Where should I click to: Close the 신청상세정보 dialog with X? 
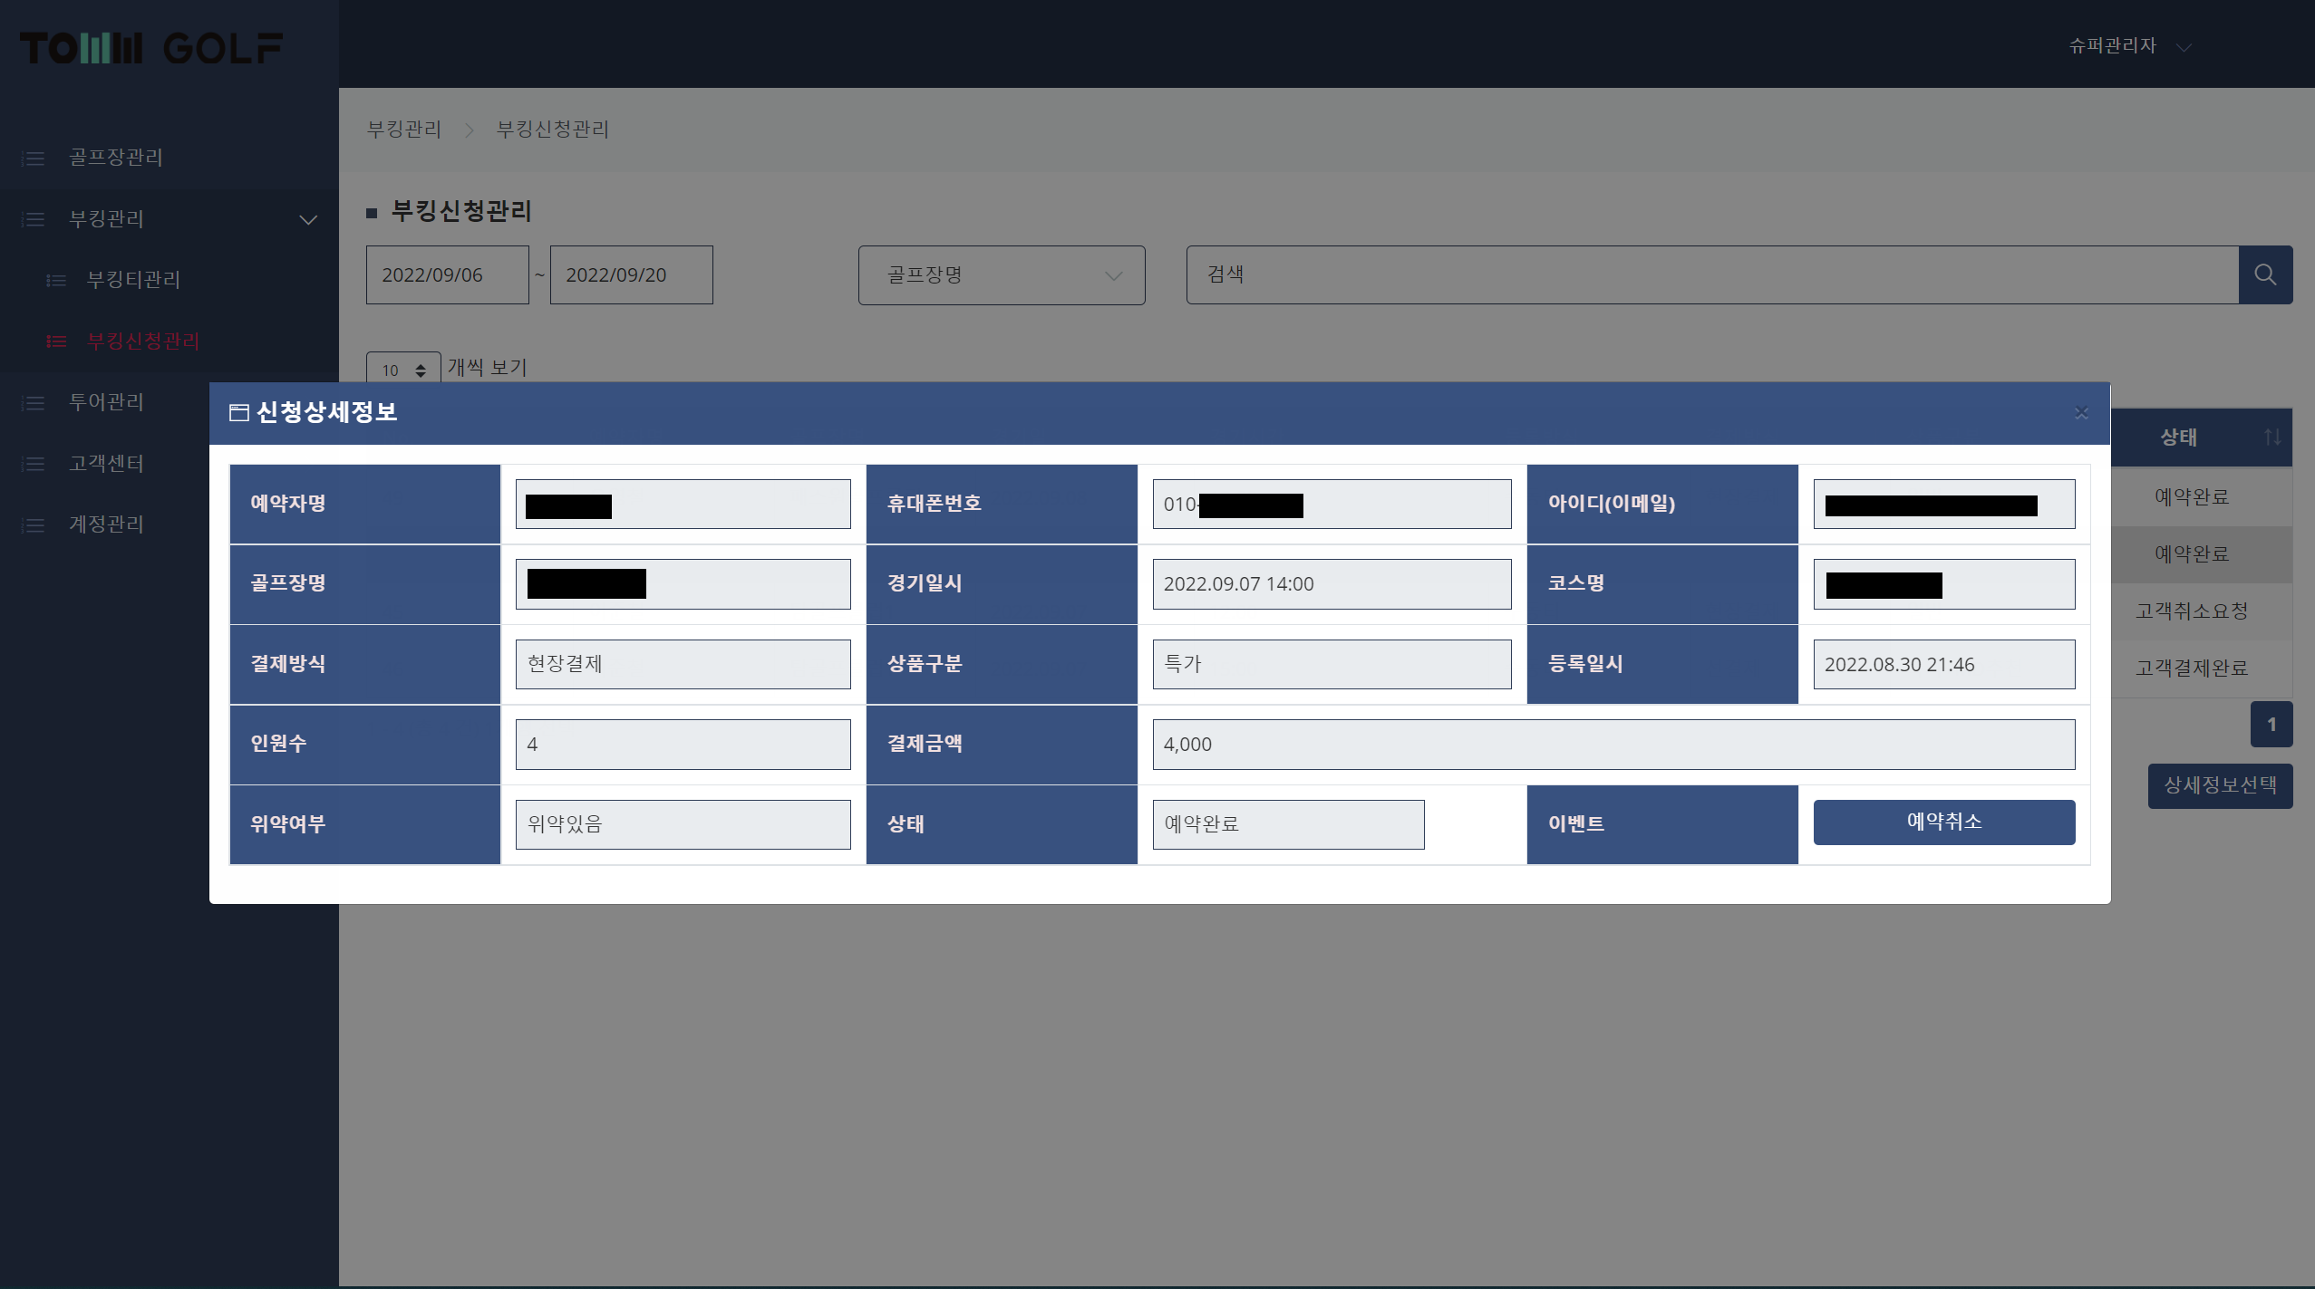[2081, 413]
